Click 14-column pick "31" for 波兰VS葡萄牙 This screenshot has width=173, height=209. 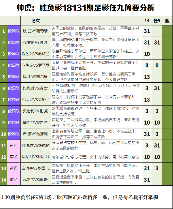[147, 31]
